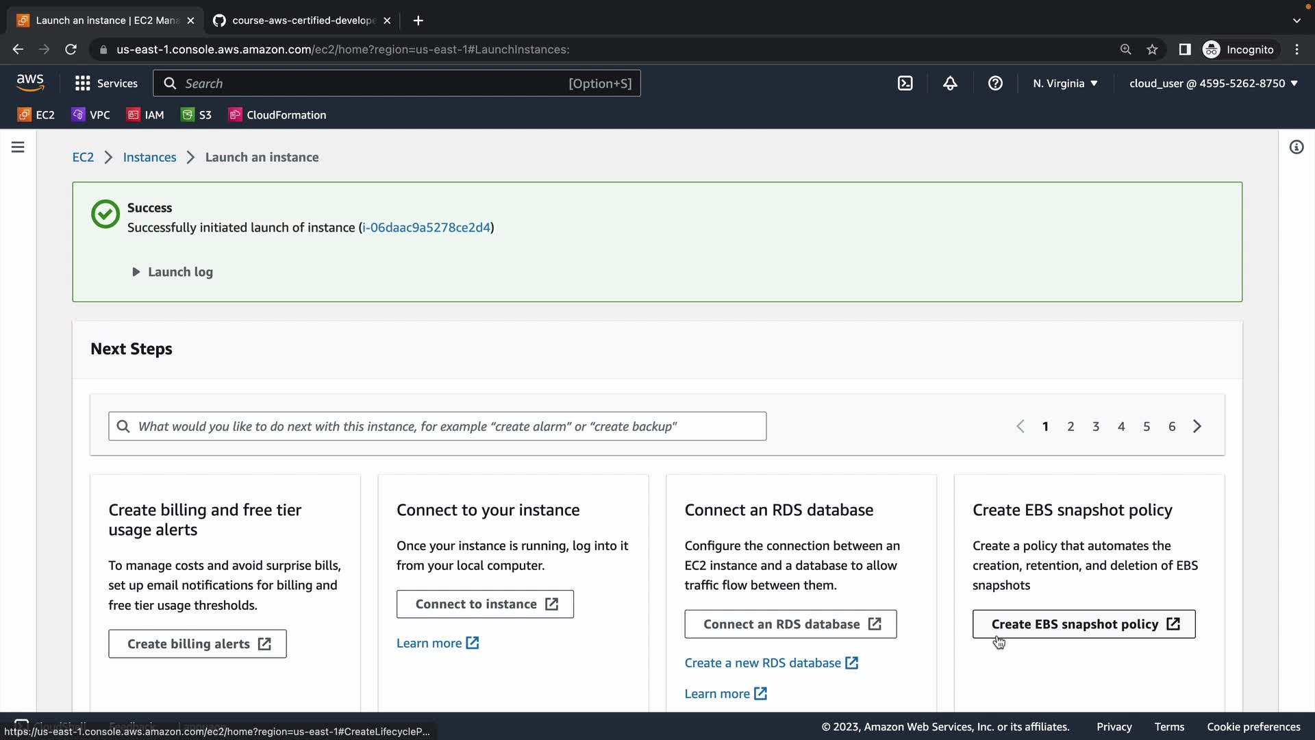Toggle the left hamburger navigation menu
1315x740 pixels.
click(x=18, y=147)
